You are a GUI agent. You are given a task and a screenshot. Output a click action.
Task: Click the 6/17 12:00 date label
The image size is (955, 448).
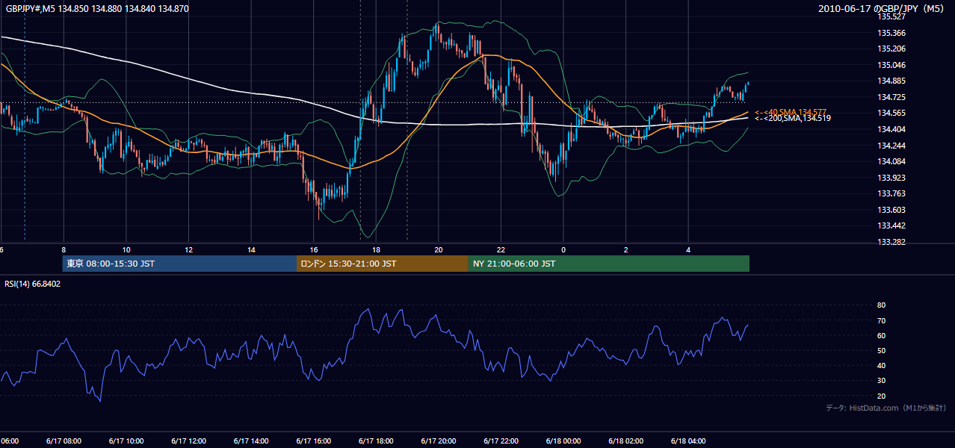point(188,441)
